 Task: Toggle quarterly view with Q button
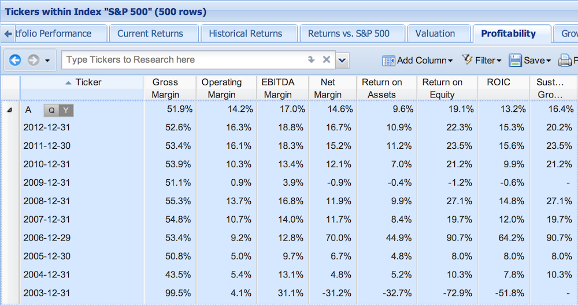click(x=51, y=110)
